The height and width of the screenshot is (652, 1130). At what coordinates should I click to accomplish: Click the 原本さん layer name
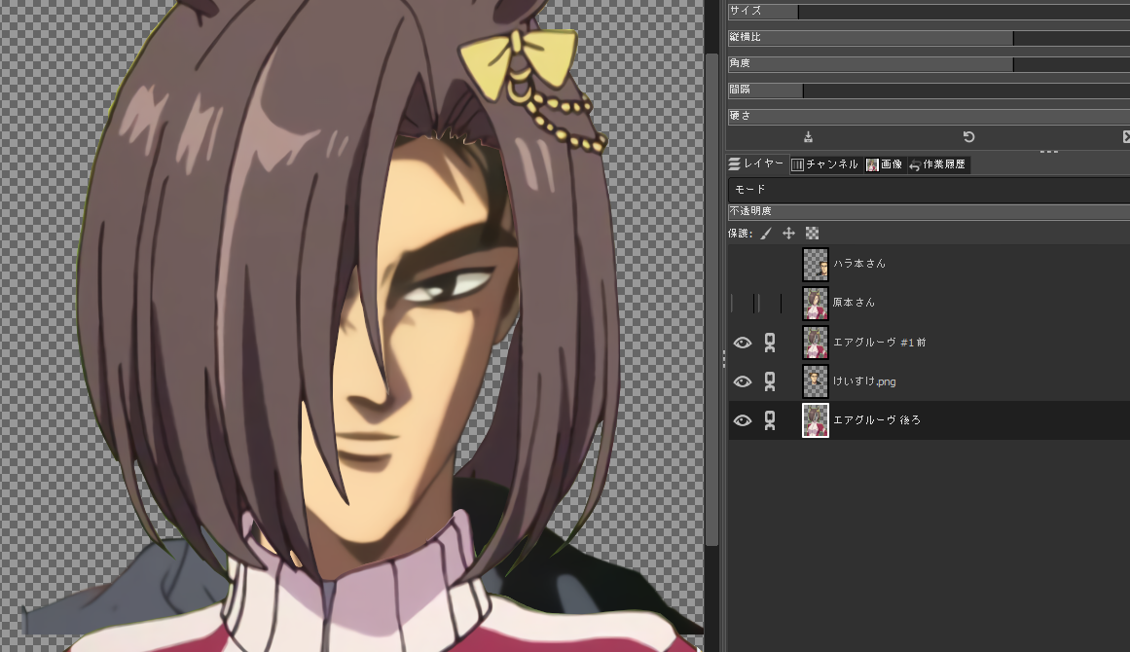click(854, 303)
